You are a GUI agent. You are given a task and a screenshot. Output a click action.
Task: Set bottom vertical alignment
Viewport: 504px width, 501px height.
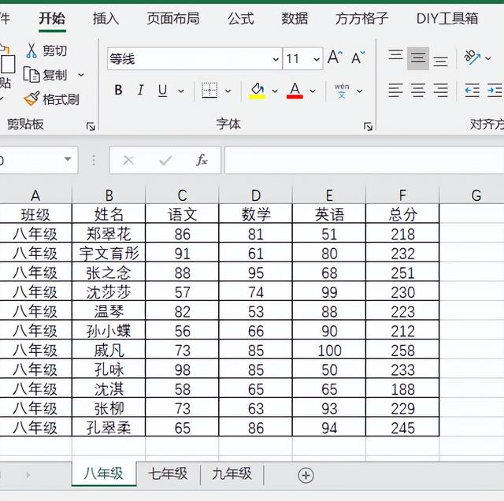pos(440,61)
